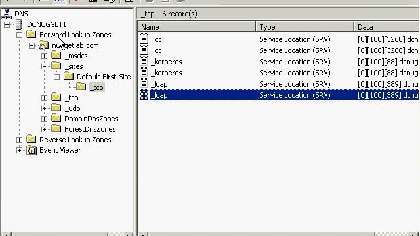
Task: Click the highlighted _ldap record name
Action: [x=159, y=95]
